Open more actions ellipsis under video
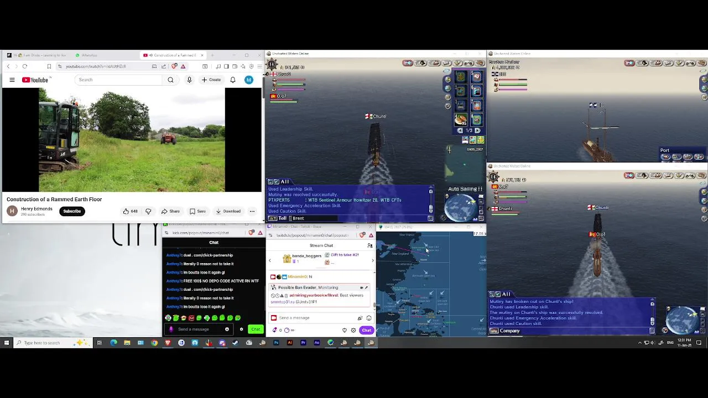The image size is (708, 398). coord(252,211)
